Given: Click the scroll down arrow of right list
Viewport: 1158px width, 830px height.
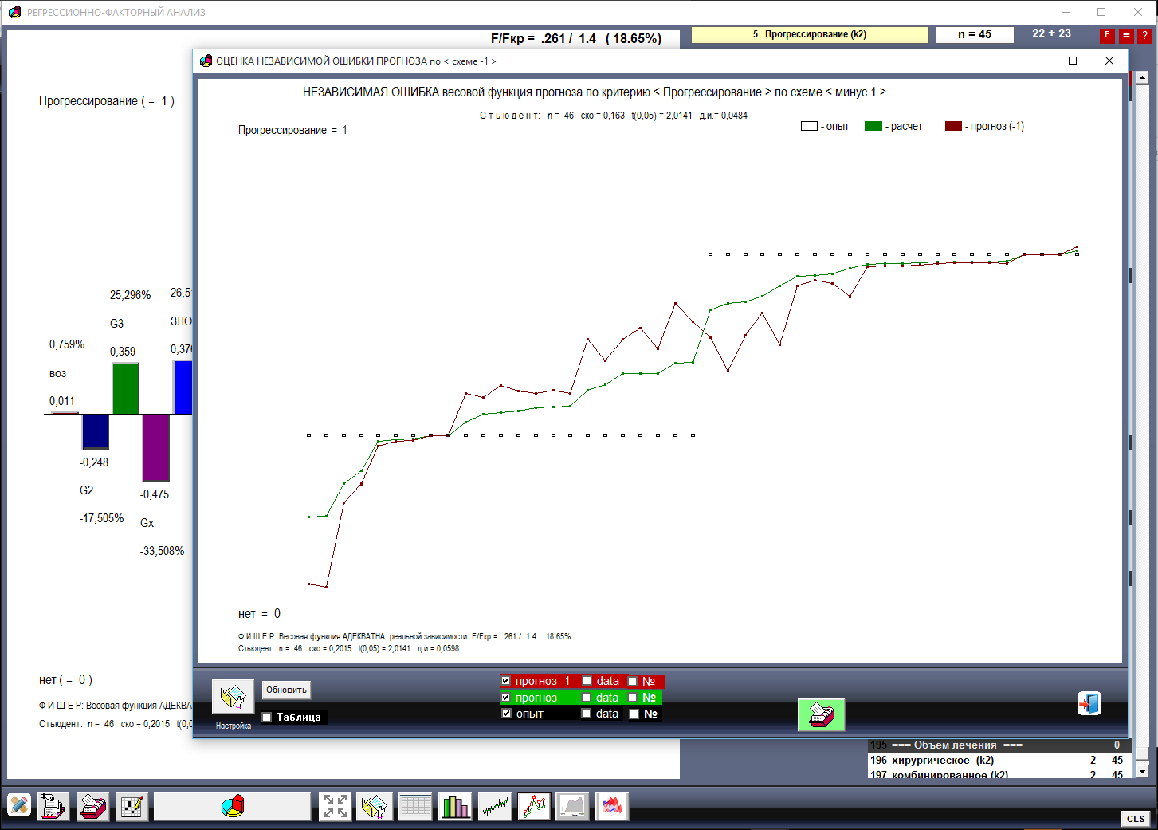Looking at the screenshot, I should [1142, 771].
